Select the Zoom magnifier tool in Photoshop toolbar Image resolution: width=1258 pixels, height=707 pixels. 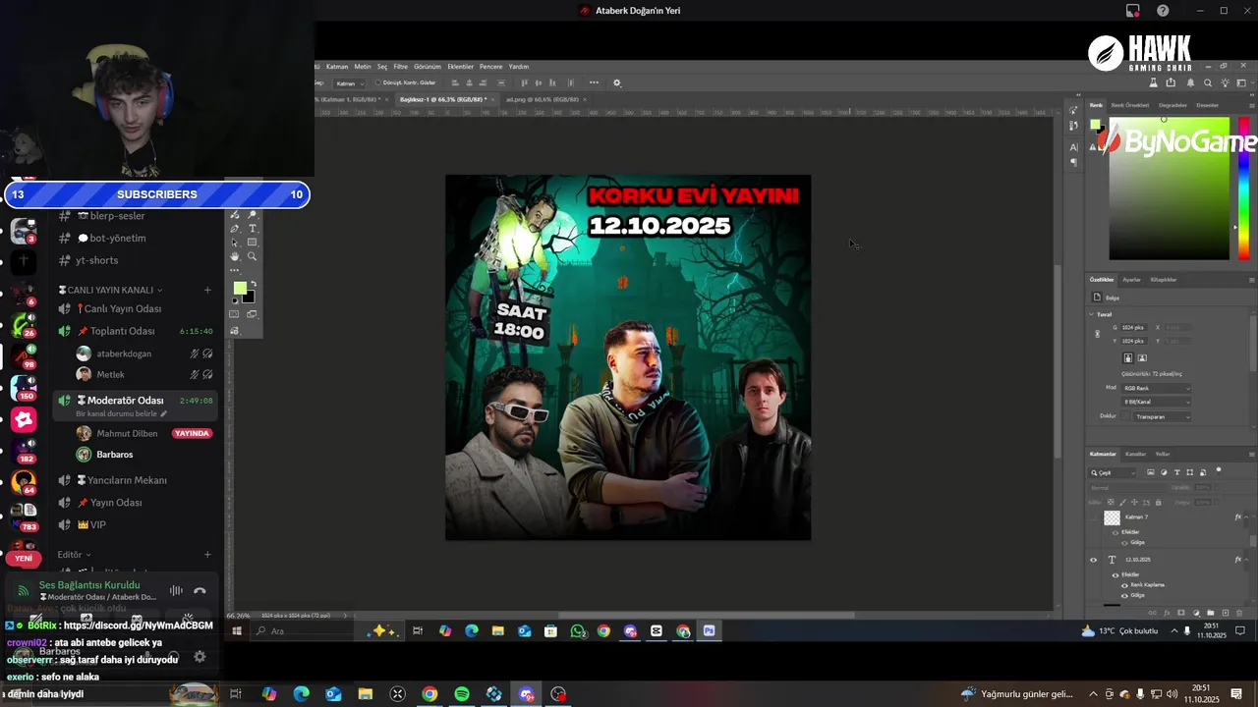click(x=252, y=256)
